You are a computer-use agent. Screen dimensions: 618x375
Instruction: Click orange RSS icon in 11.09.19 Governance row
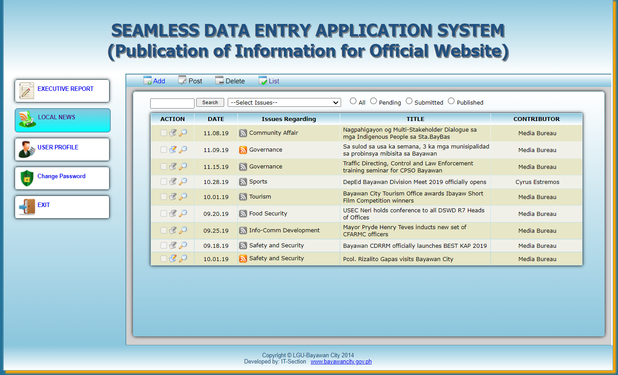tap(243, 150)
